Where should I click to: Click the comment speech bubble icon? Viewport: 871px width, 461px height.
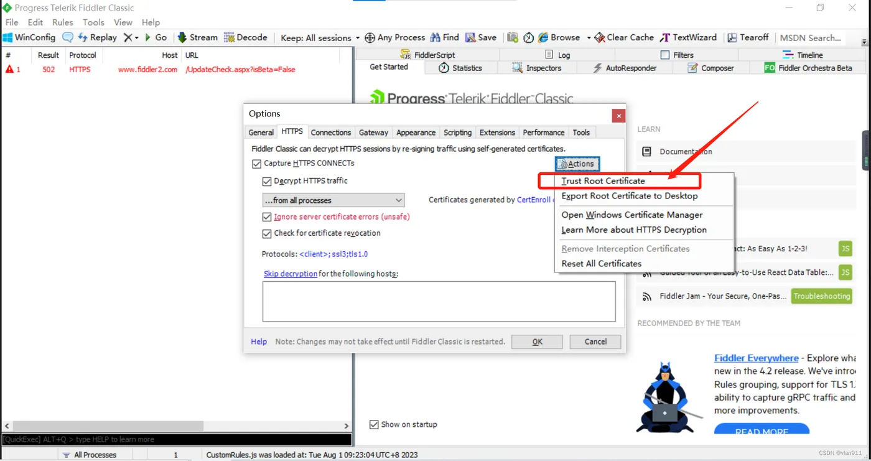tap(68, 37)
